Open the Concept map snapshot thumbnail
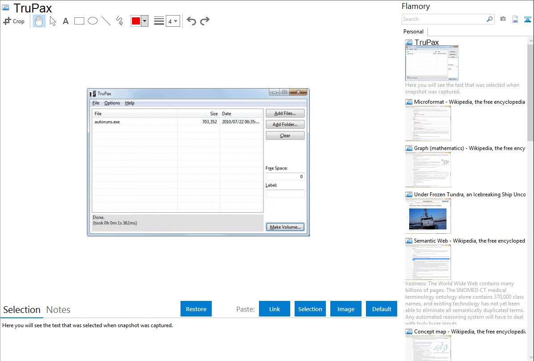Viewport: 534px width, 361px height. tap(428, 348)
